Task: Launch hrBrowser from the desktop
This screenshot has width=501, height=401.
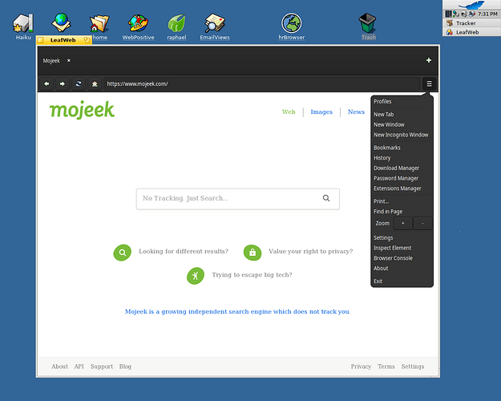Action: (292, 26)
